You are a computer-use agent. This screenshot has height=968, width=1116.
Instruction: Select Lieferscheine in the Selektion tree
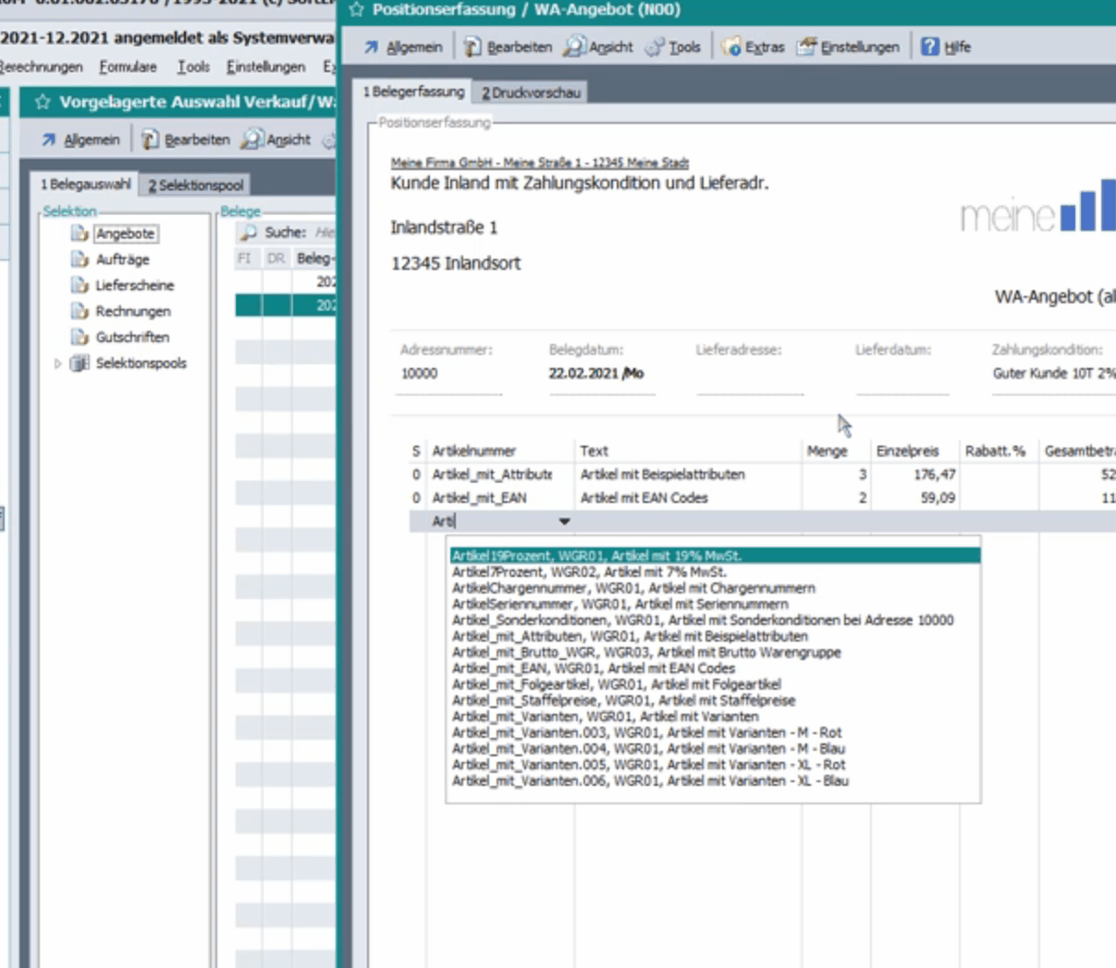134,286
